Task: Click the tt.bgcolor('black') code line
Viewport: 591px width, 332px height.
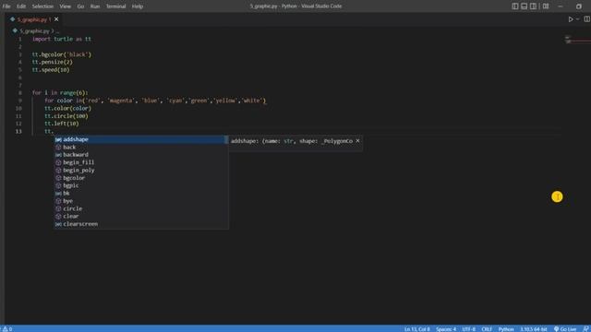Action: [62, 54]
